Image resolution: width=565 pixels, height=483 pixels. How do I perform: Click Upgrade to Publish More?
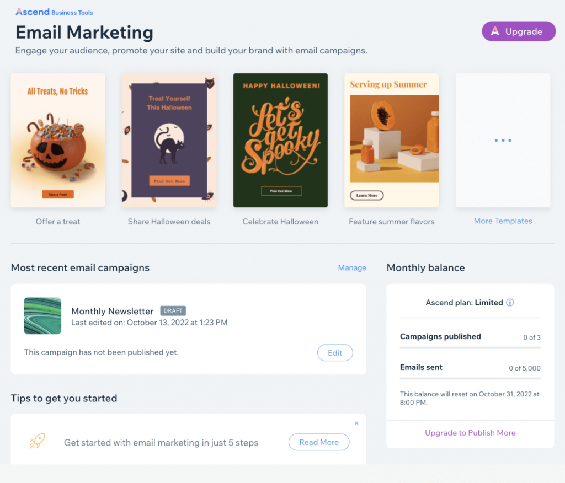pyautogui.click(x=470, y=433)
